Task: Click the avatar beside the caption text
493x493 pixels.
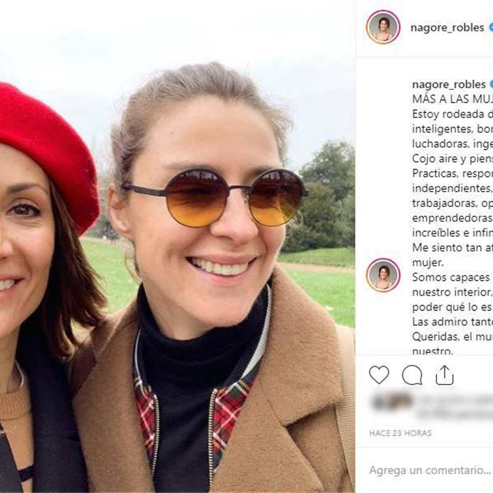Action: click(383, 275)
